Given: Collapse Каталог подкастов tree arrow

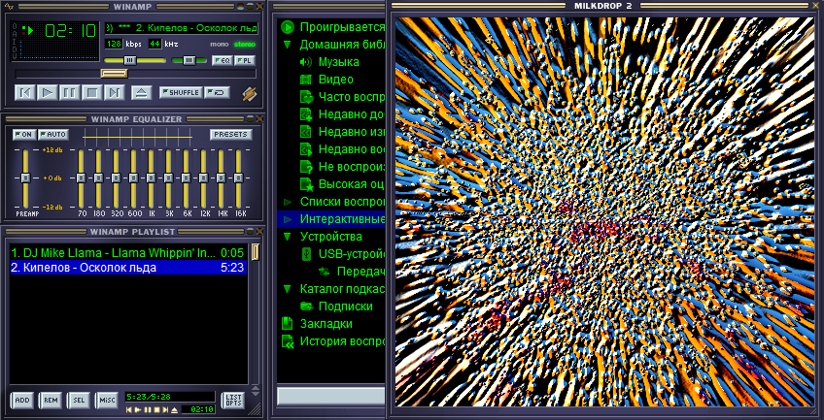Looking at the screenshot, I should (287, 289).
